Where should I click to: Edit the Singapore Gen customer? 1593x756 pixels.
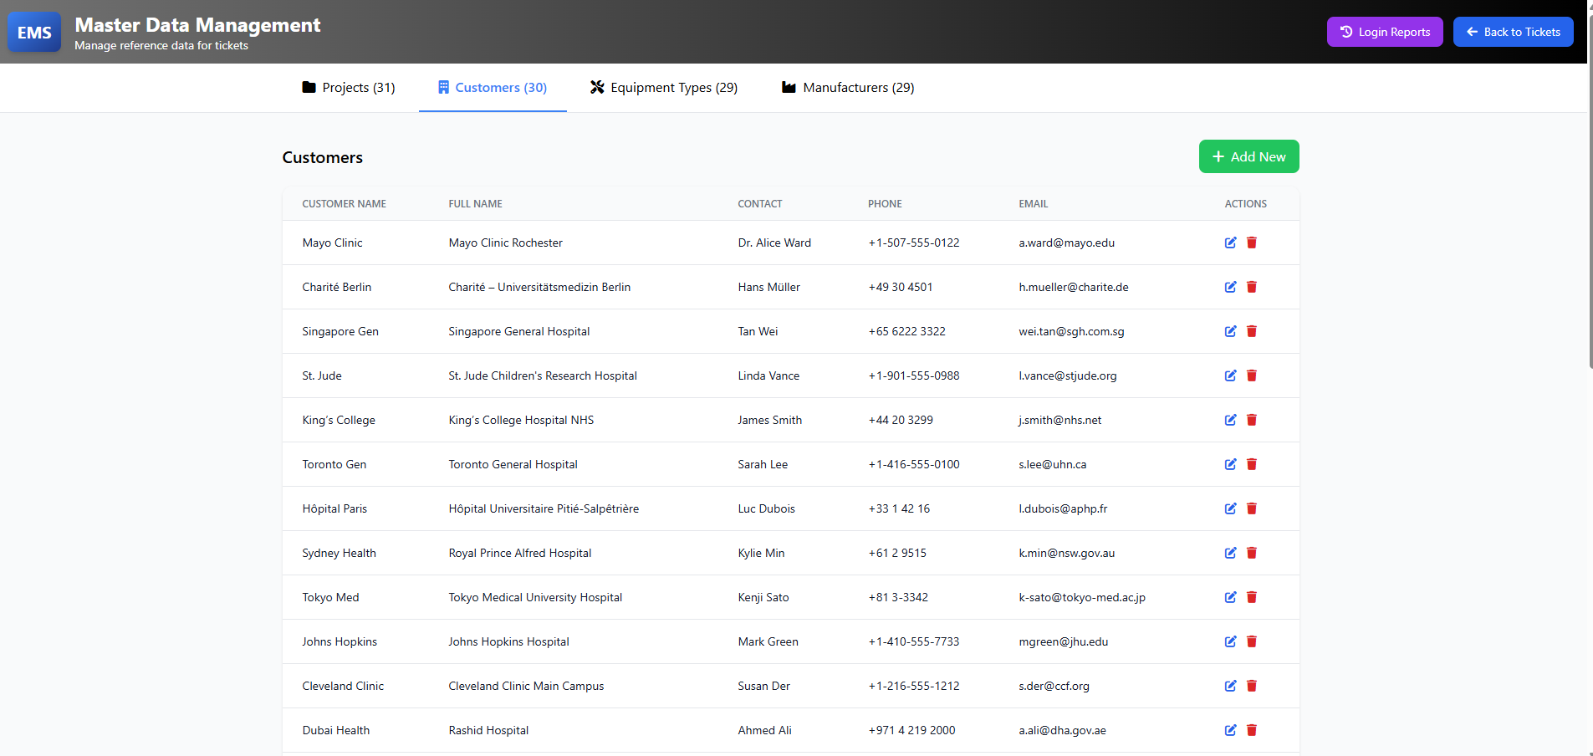[x=1229, y=331]
